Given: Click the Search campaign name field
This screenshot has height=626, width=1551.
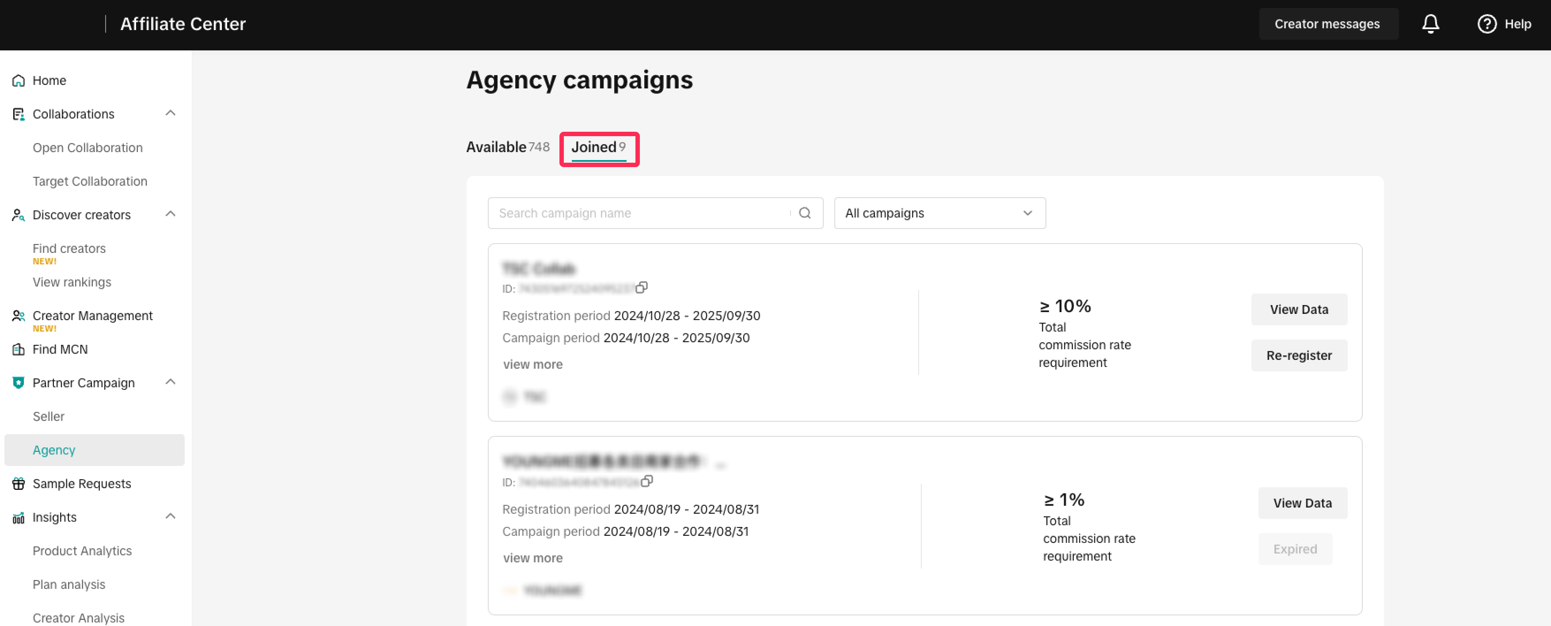Looking at the screenshot, I should [641, 213].
